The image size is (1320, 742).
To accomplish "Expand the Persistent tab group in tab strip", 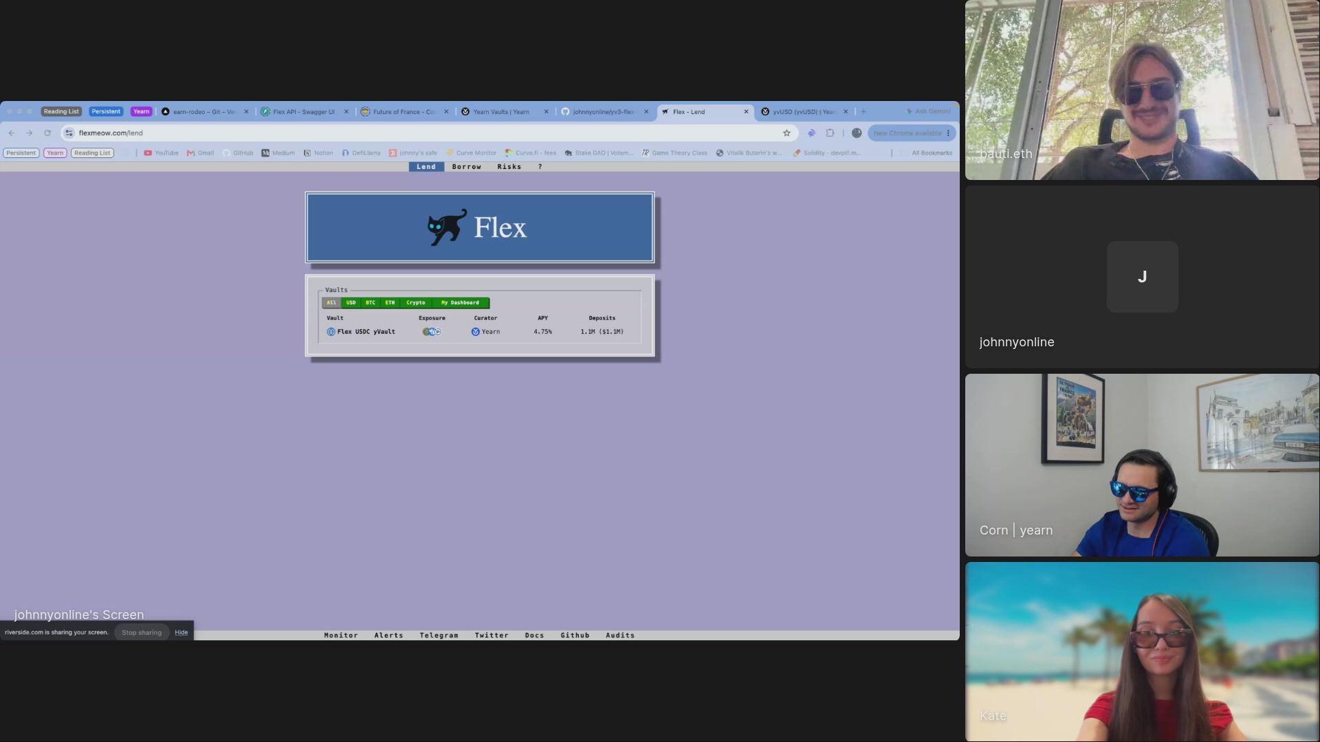I will [106, 112].
